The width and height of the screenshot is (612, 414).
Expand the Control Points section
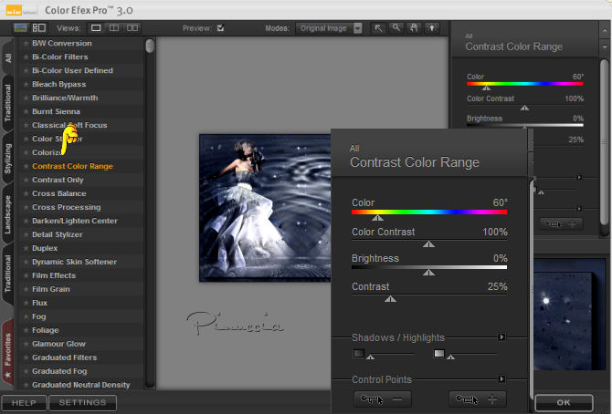tap(501, 378)
